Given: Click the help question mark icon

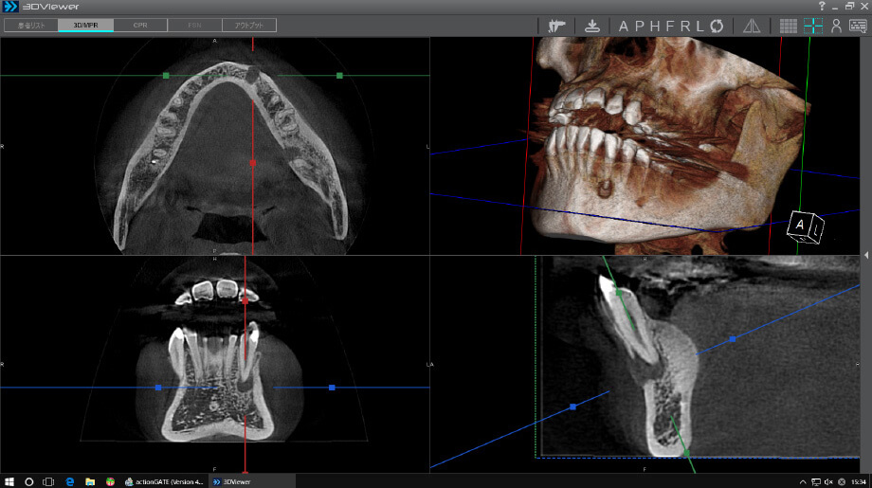Looking at the screenshot, I should [821, 6].
